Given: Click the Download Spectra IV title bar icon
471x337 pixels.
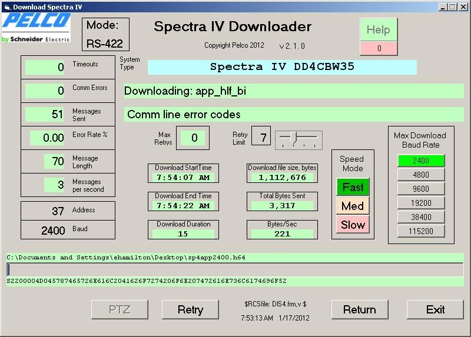Looking at the screenshot, I should click(x=7, y=7).
